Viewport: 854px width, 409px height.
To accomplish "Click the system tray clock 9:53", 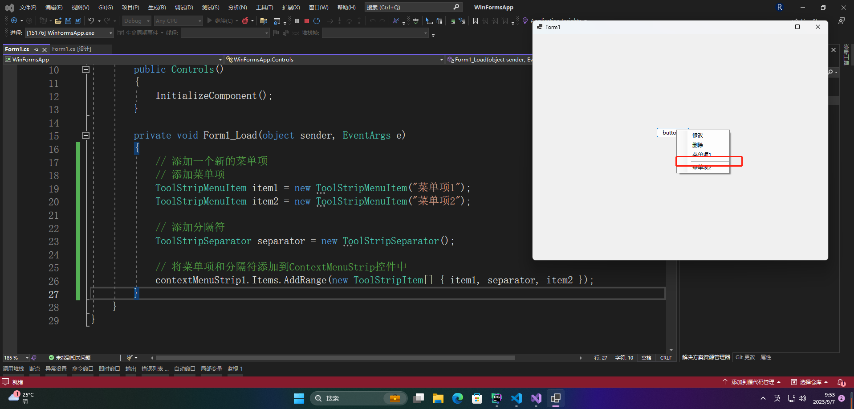I will coord(824,398).
